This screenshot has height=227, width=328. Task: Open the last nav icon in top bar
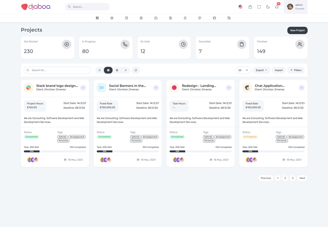(x=229, y=18)
